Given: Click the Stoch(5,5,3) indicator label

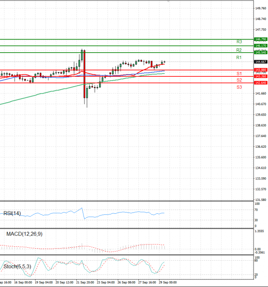Looking at the screenshot, I should [x=17, y=266].
